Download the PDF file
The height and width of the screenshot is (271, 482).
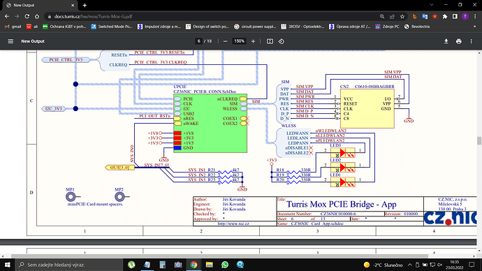pyautogui.click(x=446, y=41)
